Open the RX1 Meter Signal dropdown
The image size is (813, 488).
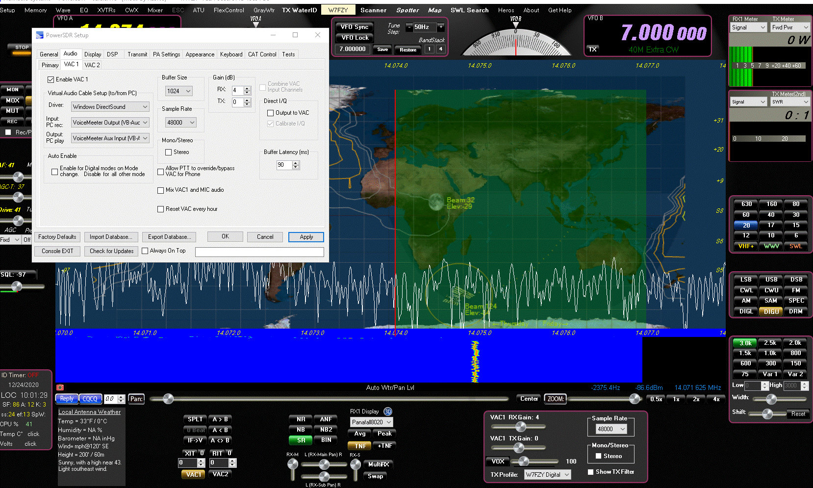tap(748, 27)
